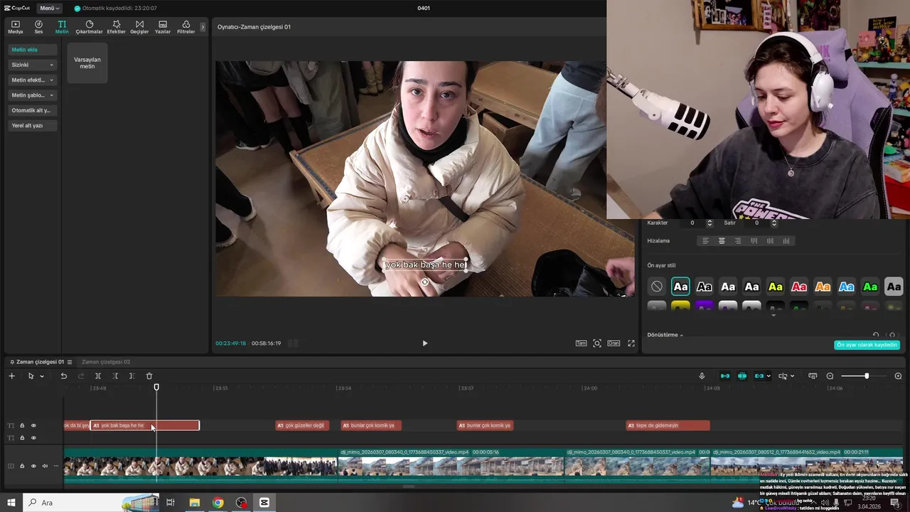Open the Medya tab in CapCut toolbar
This screenshot has height=512, width=910.
click(15, 27)
